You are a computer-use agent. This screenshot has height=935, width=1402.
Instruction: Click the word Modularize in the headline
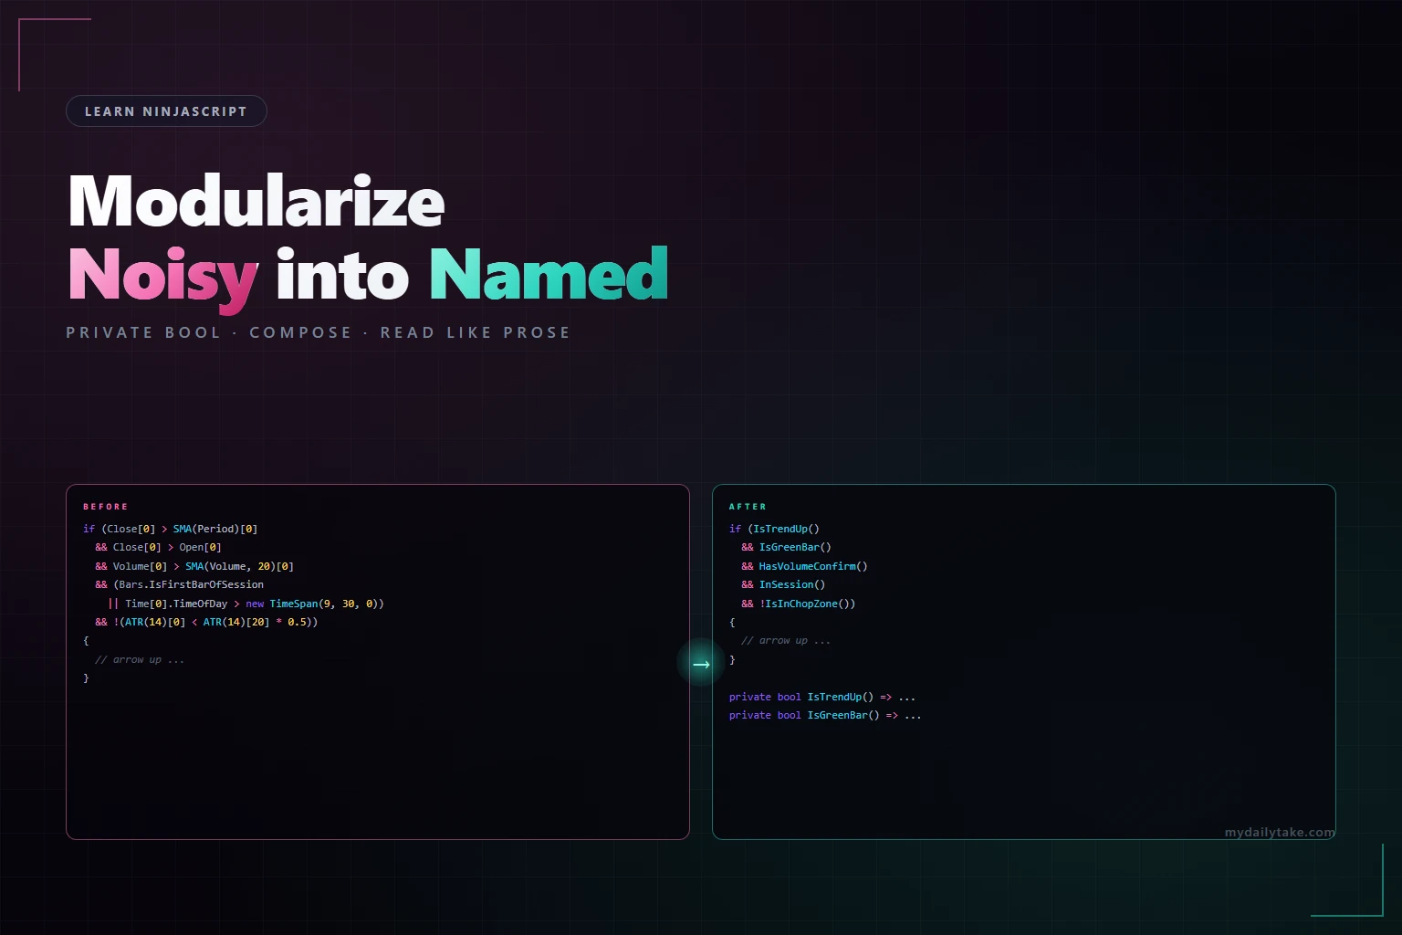click(256, 201)
